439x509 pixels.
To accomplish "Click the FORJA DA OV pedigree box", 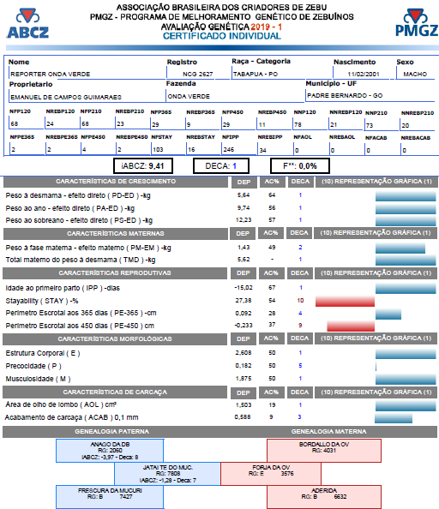I will [271, 474].
